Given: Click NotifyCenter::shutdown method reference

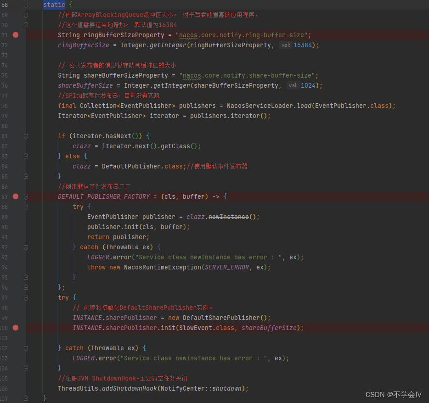Looking at the screenshot, I should [x=201, y=388].
